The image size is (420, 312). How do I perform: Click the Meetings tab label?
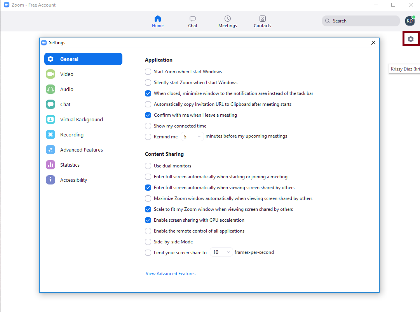point(228,26)
